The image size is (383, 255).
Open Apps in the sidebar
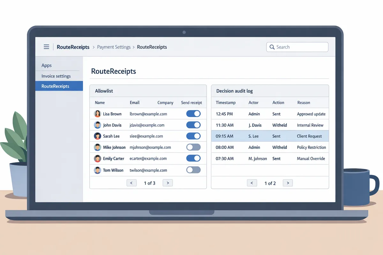point(47,65)
